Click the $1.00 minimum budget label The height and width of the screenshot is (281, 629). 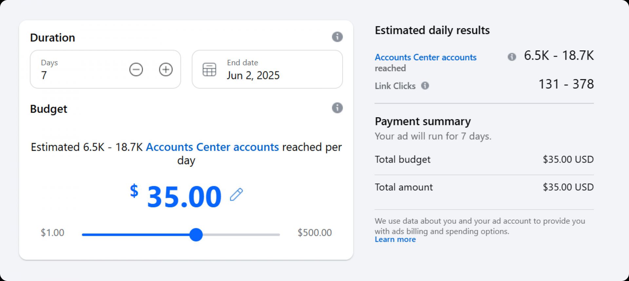click(52, 233)
